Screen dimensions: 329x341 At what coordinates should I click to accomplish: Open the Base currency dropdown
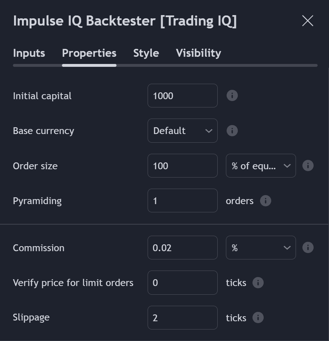(x=182, y=130)
